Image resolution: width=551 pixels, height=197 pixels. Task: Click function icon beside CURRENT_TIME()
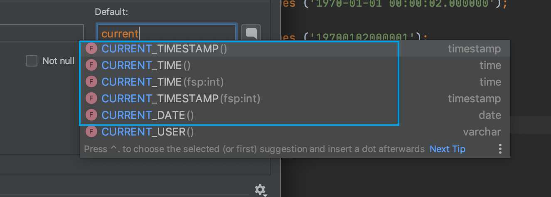point(91,65)
